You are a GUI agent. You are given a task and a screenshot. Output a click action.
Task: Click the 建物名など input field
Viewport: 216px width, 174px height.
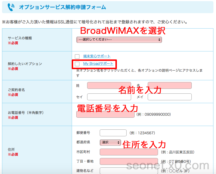click(129, 171)
